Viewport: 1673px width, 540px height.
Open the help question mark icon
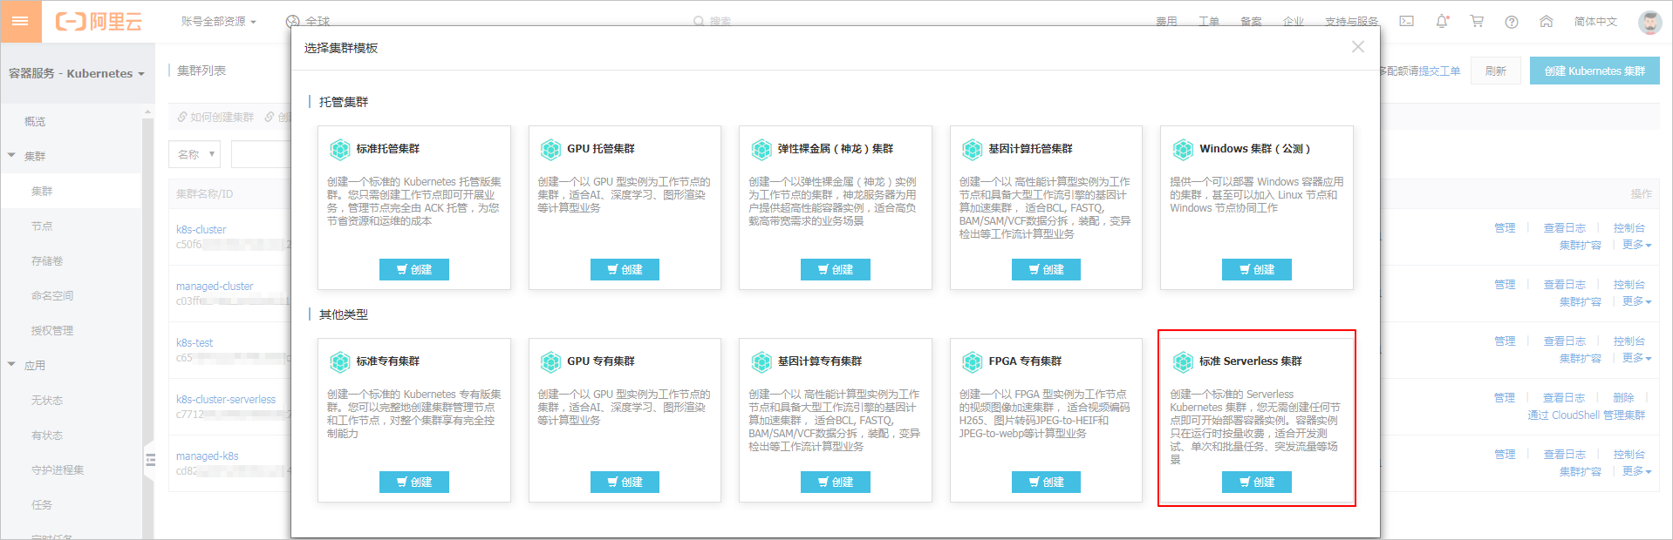click(x=1512, y=22)
